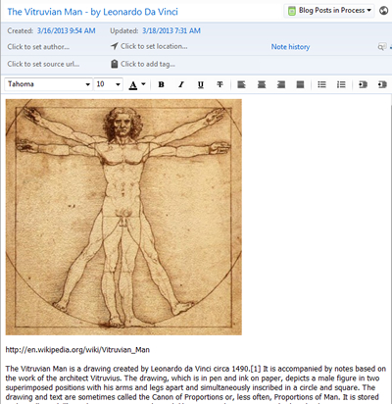Click to add tag field
Viewport: 392px width, 404px height.
coord(148,64)
